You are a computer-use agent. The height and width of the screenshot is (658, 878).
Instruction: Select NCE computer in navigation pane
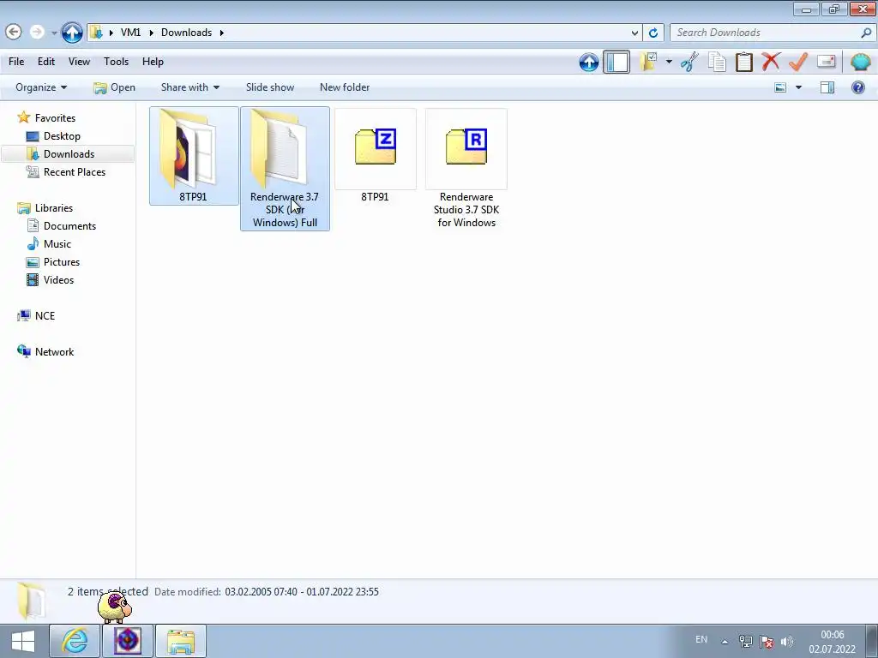[x=45, y=315]
